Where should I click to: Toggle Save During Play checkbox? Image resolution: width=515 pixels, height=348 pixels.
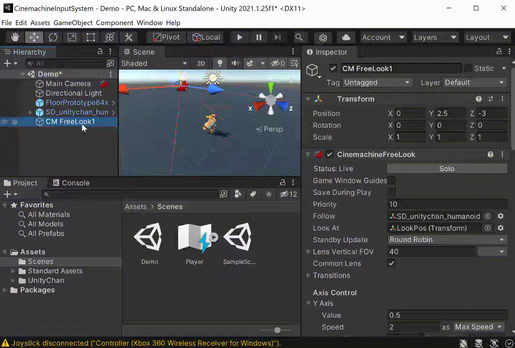click(391, 192)
